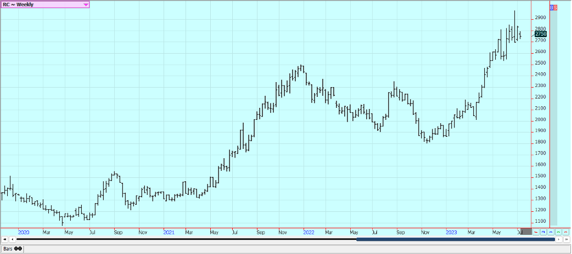Image resolution: width=572 pixels, height=254 pixels.
Task: Click the red step-arrow chart tool icon
Action: (536, 232)
